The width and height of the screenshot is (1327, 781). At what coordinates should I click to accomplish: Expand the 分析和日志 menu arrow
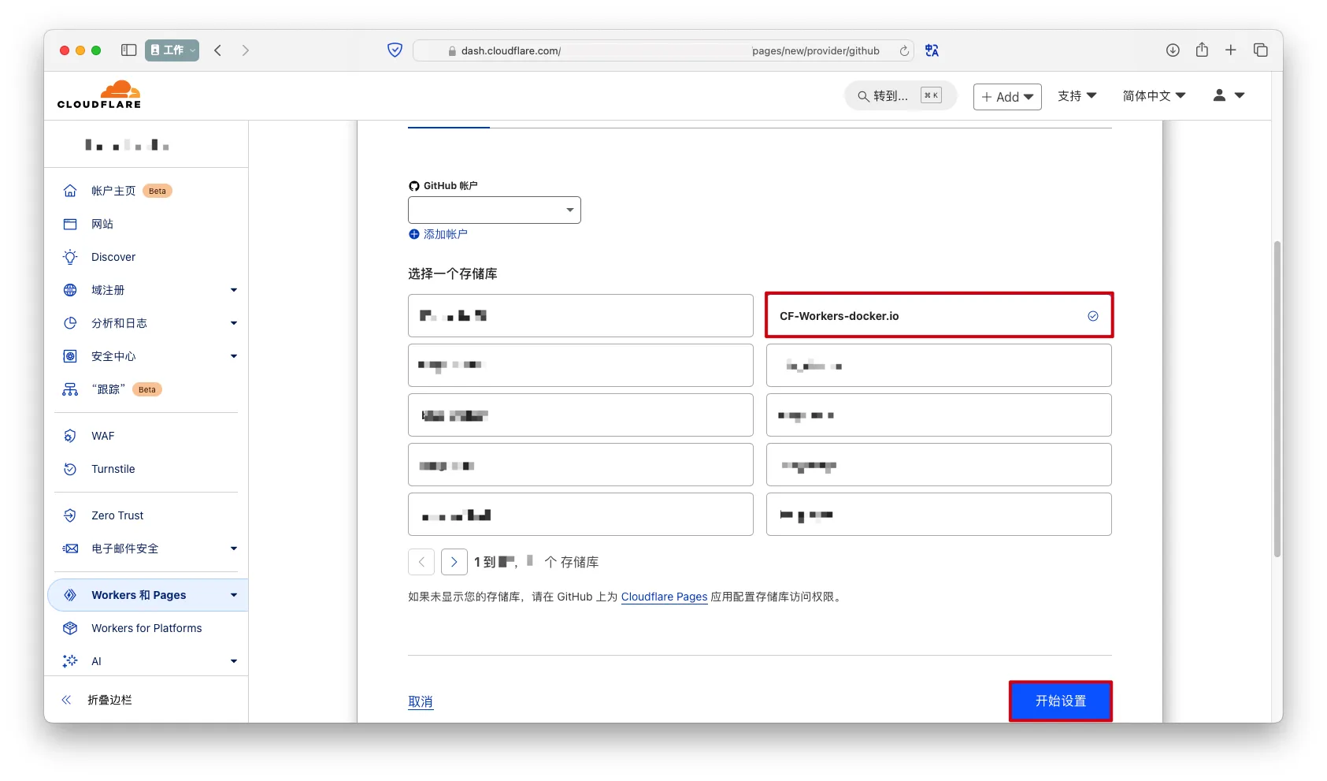coord(234,323)
